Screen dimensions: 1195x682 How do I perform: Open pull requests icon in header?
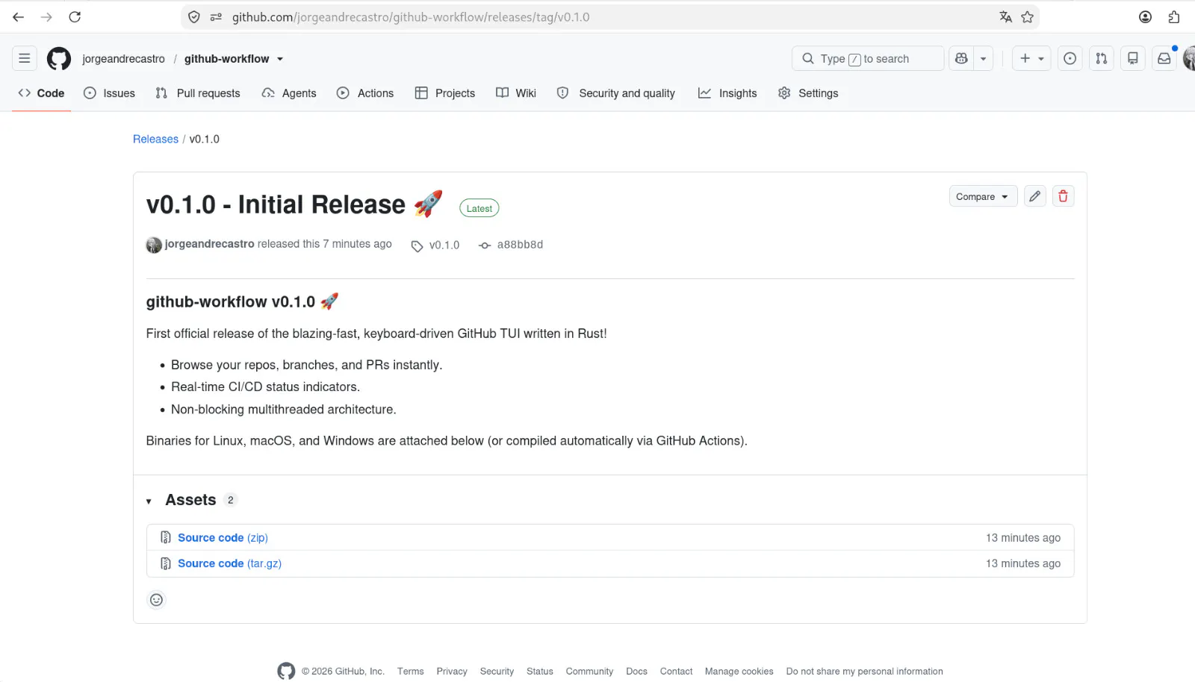click(1101, 58)
